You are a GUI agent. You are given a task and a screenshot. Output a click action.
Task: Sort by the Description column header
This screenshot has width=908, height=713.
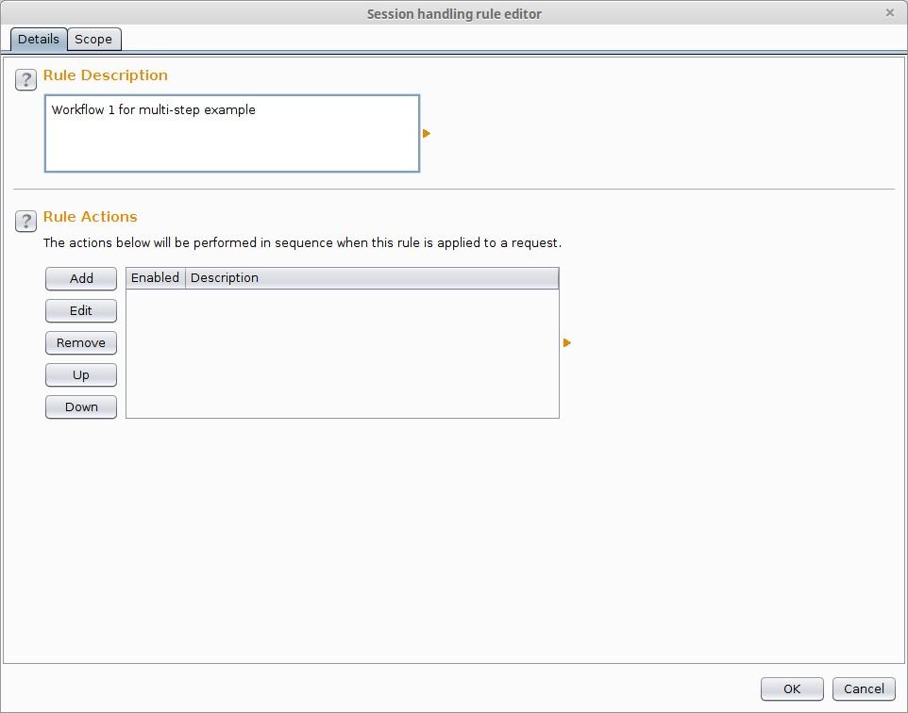(372, 278)
